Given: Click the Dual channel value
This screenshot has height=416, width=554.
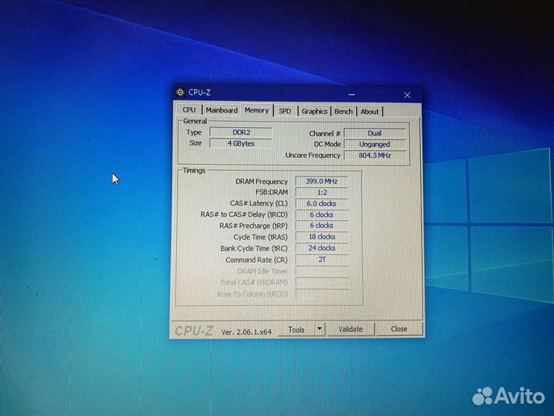Looking at the screenshot, I should point(375,133).
